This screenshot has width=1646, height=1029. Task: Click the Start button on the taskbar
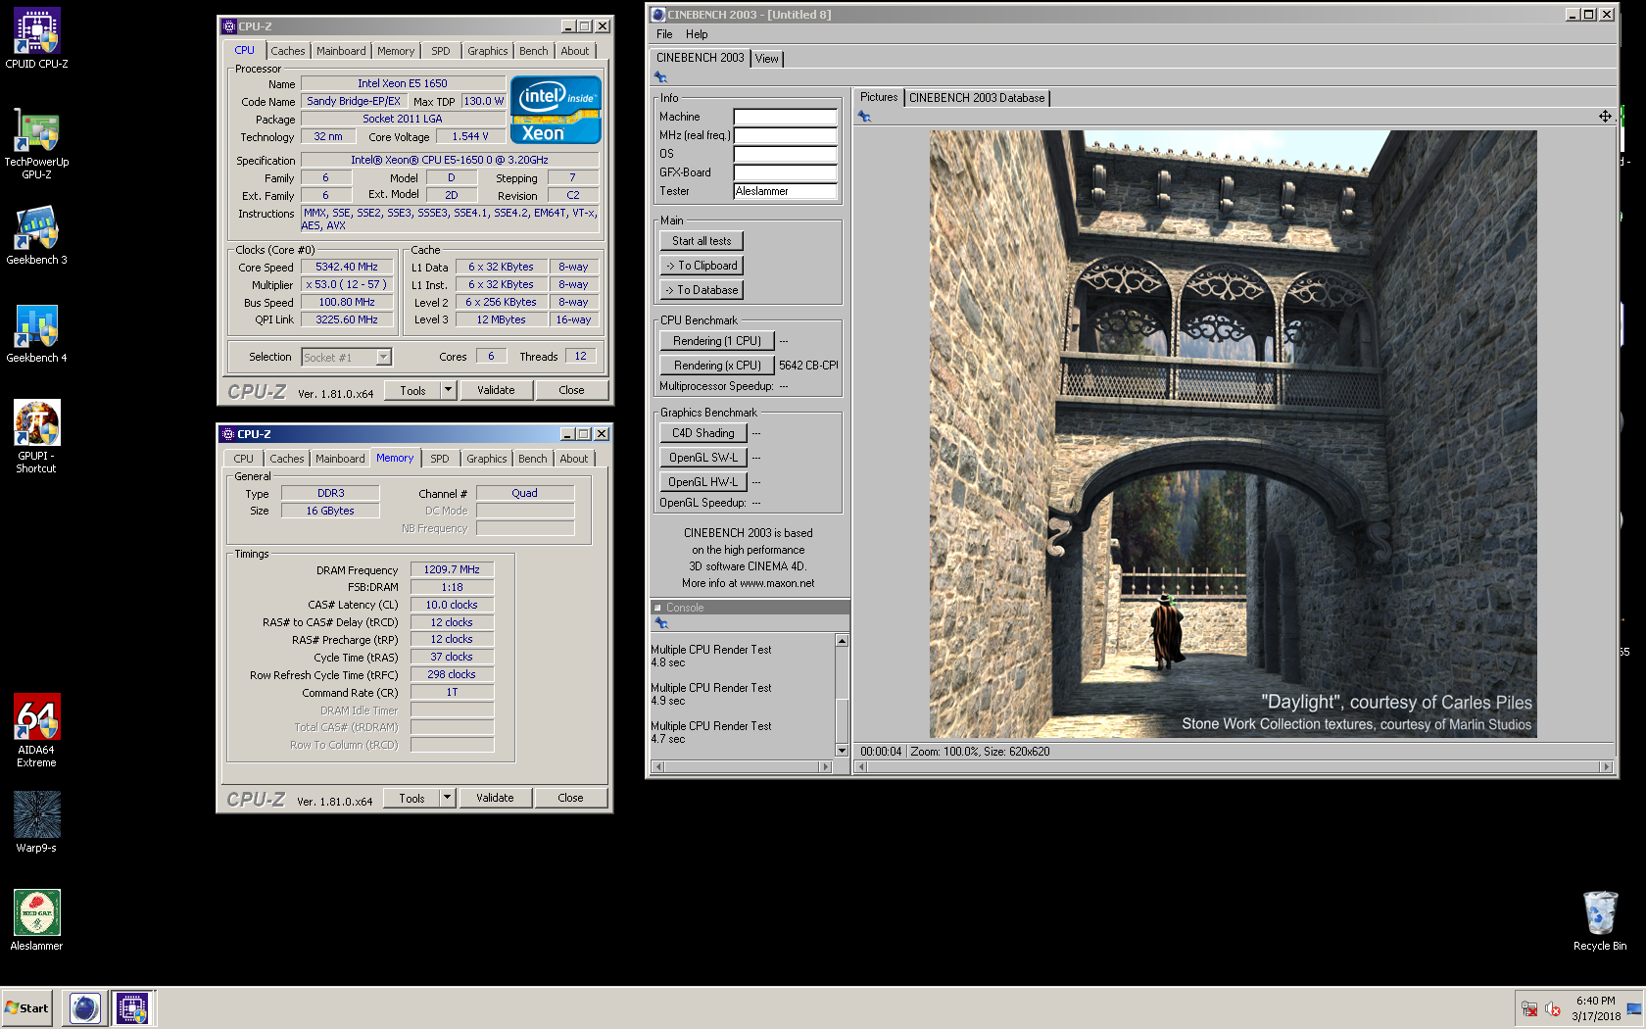click(x=27, y=1007)
